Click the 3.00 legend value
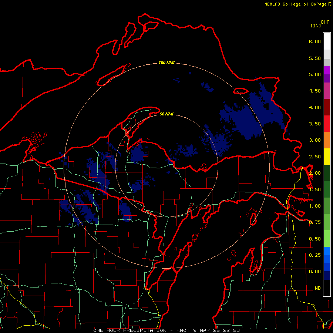Viewport: 333px width, 333px height. coord(315,140)
